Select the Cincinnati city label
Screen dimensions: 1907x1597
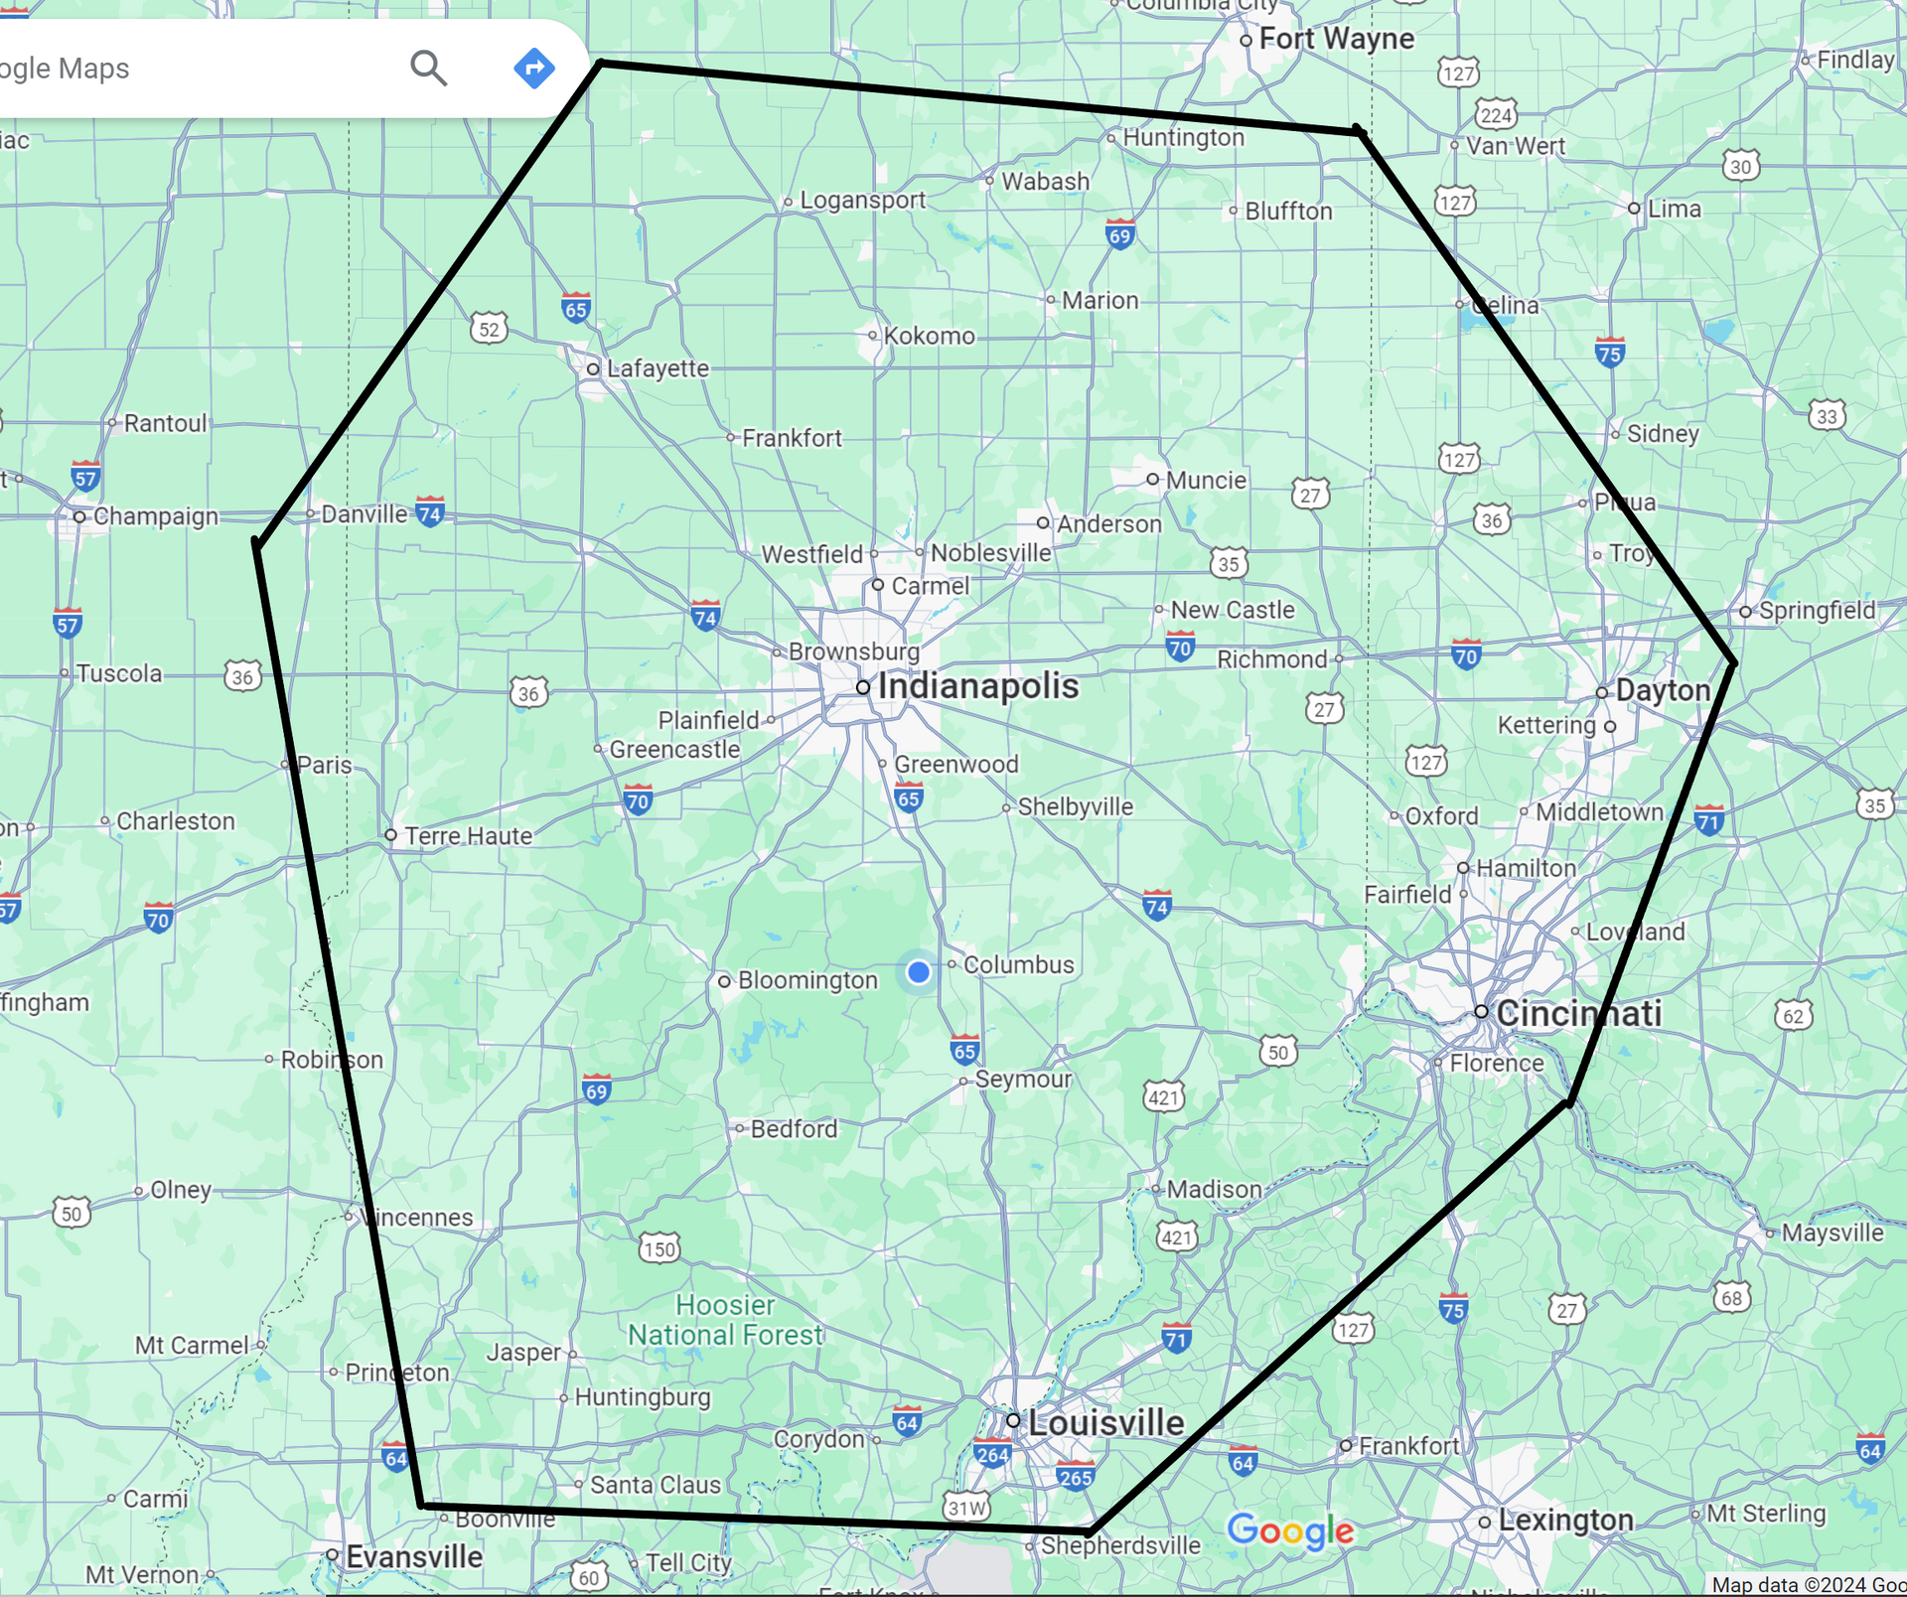tap(1580, 1013)
